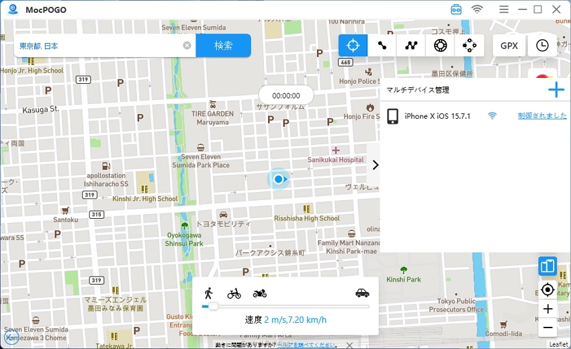This screenshot has width=571, height=349.
Task: Choose bicycle speed preset
Action: [x=234, y=293]
